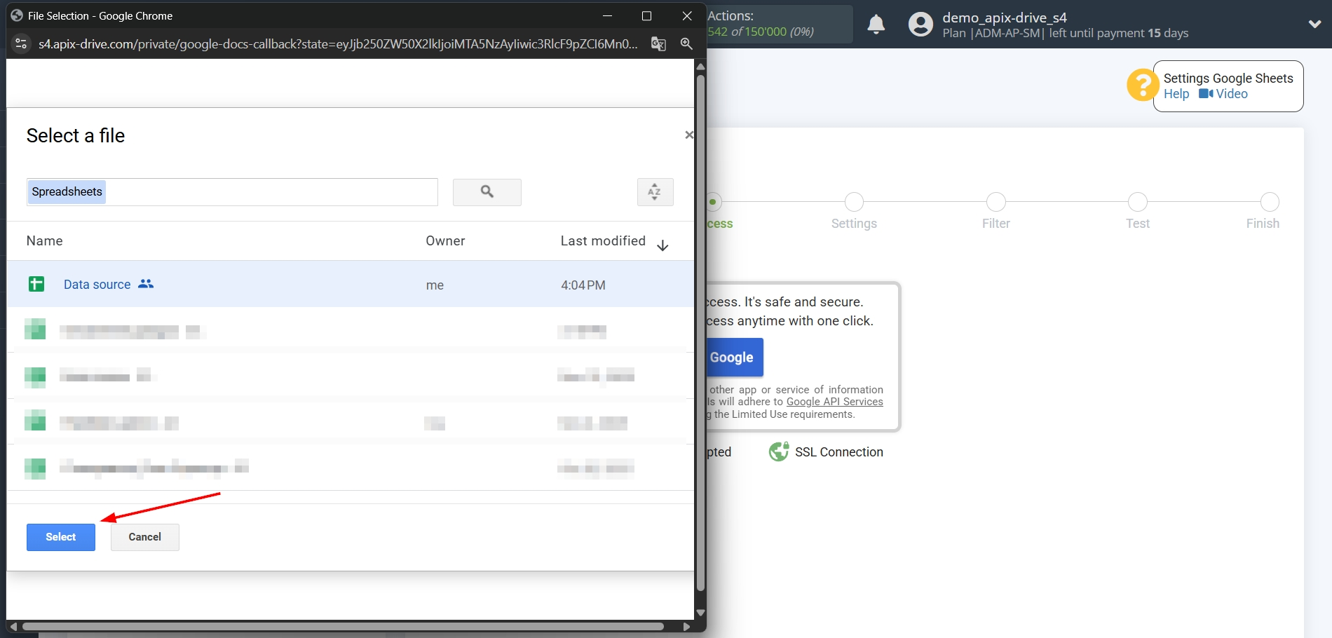
Task: Expand the account chevron at top right
Action: coord(1315,24)
